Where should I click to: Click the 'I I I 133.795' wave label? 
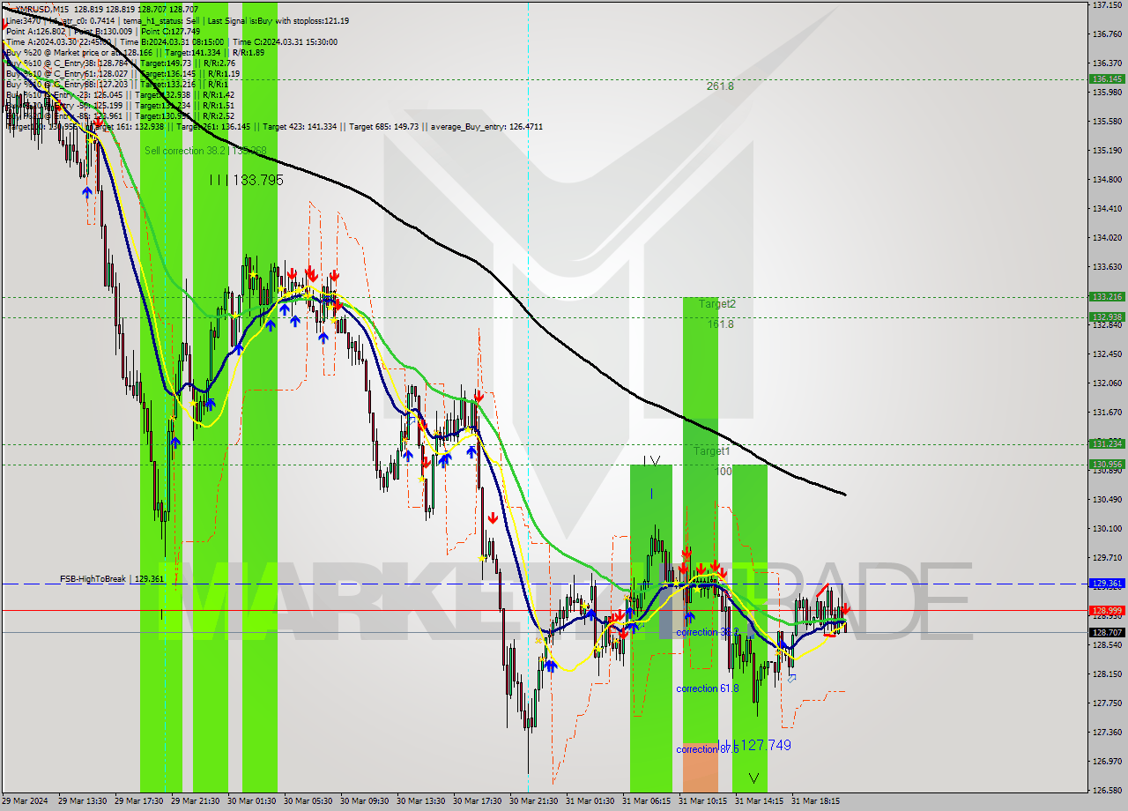pos(246,180)
